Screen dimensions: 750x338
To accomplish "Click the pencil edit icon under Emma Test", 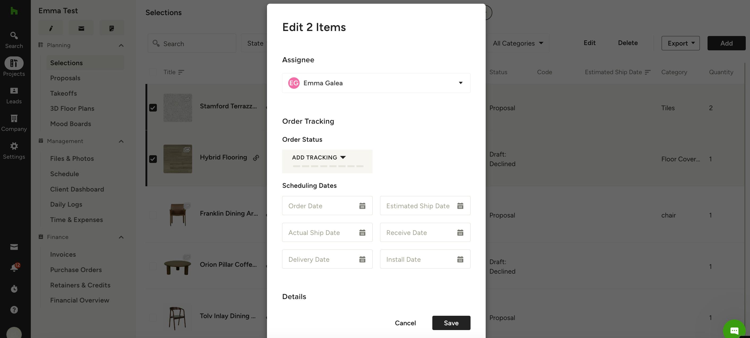I will [51, 28].
